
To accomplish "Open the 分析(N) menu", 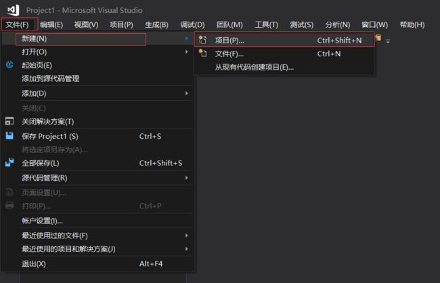I will tap(338, 24).
